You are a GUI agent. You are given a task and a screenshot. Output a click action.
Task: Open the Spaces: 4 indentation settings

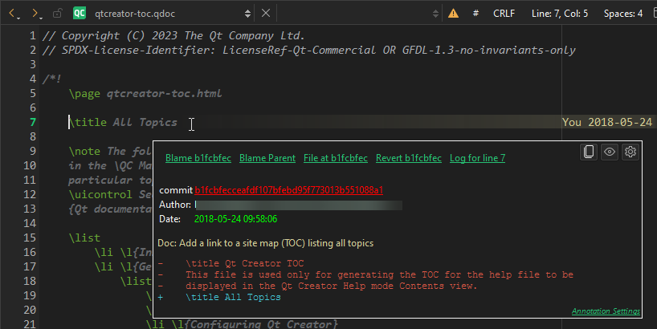click(x=623, y=14)
